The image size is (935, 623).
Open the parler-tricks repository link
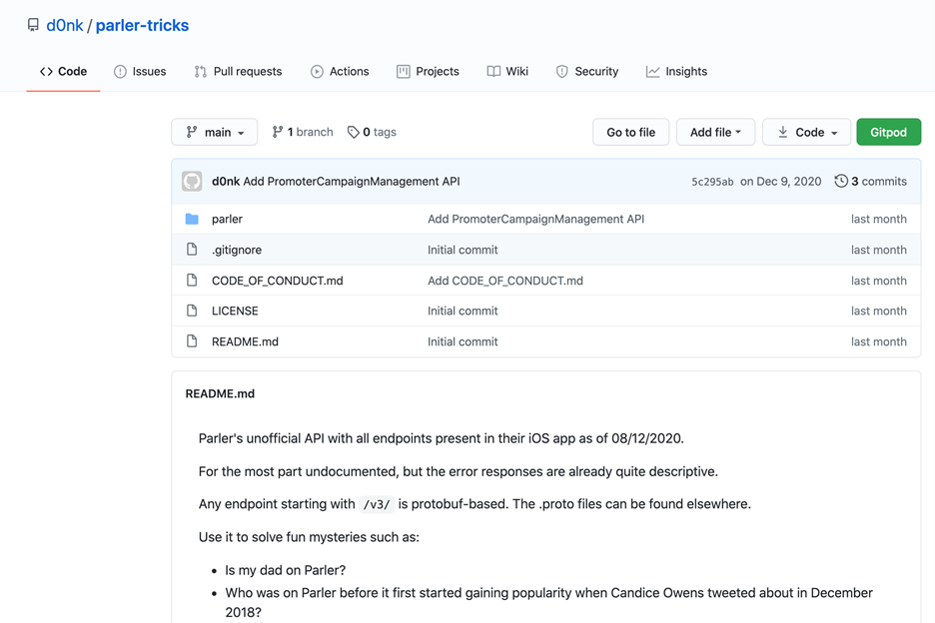pos(142,25)
